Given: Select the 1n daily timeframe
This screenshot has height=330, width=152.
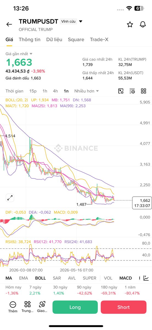Looking at the screenshot, I should pyautogui.click(x=66, y=91).
